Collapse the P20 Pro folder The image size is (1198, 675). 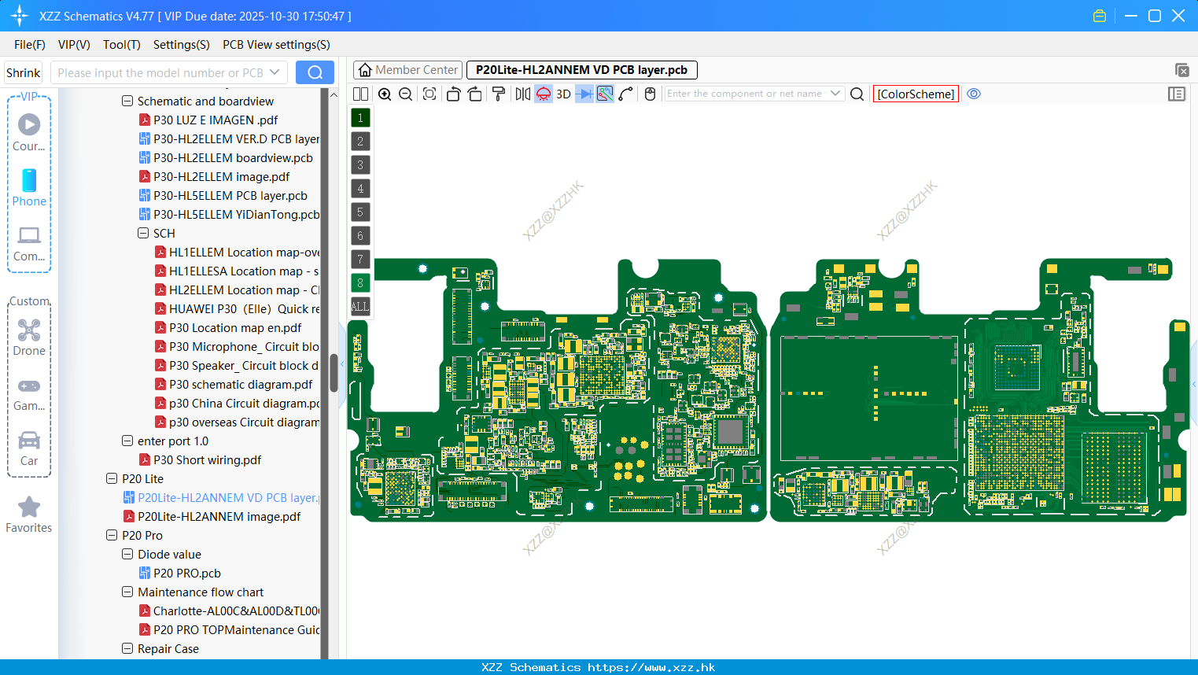pyautogui.click(x=112, y=536)
